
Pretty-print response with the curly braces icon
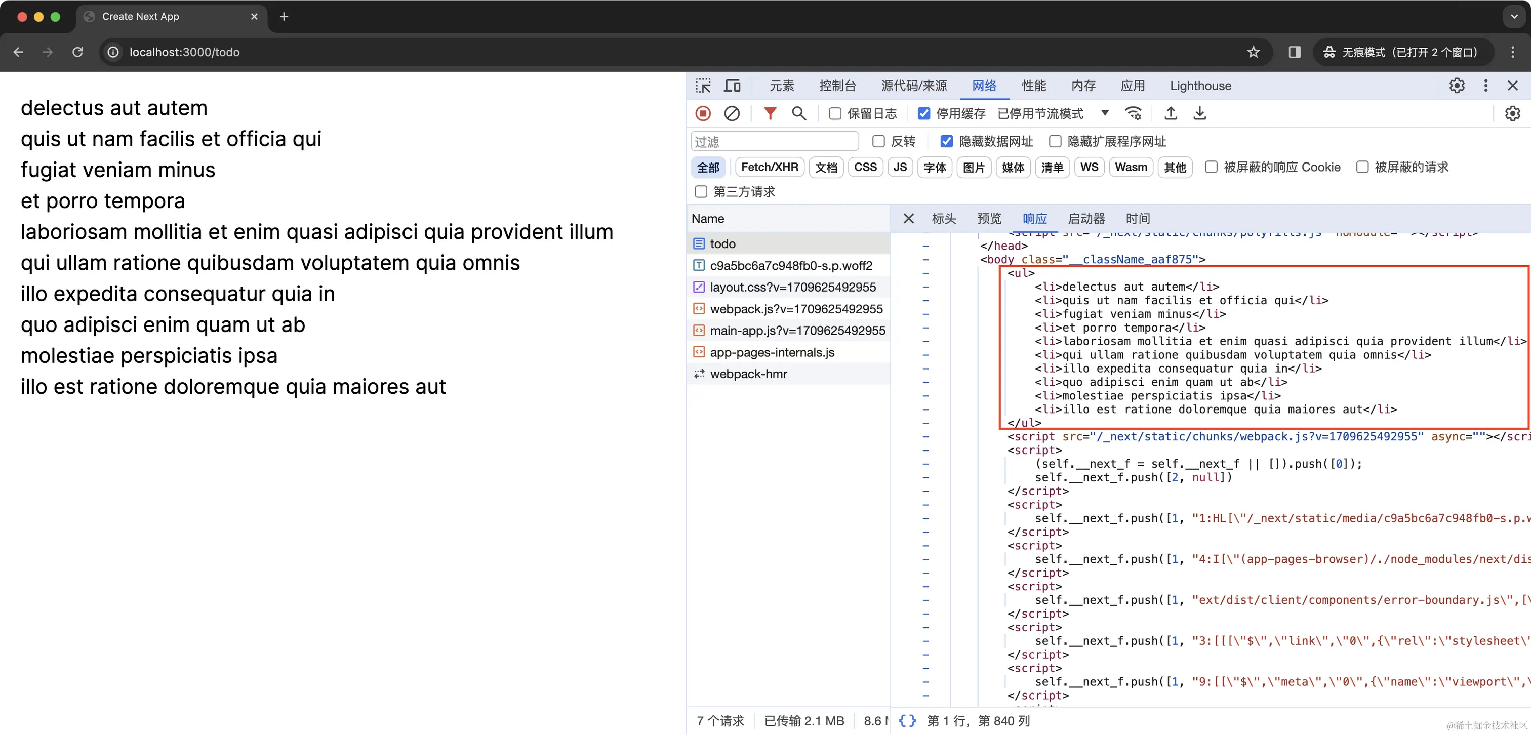[x=907, y=721]
